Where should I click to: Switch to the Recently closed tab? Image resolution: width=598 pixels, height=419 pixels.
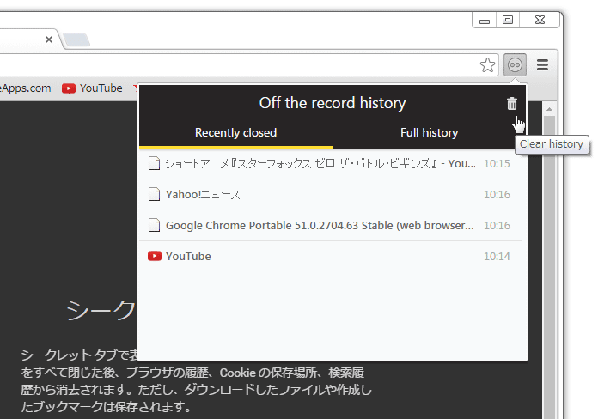235,133
